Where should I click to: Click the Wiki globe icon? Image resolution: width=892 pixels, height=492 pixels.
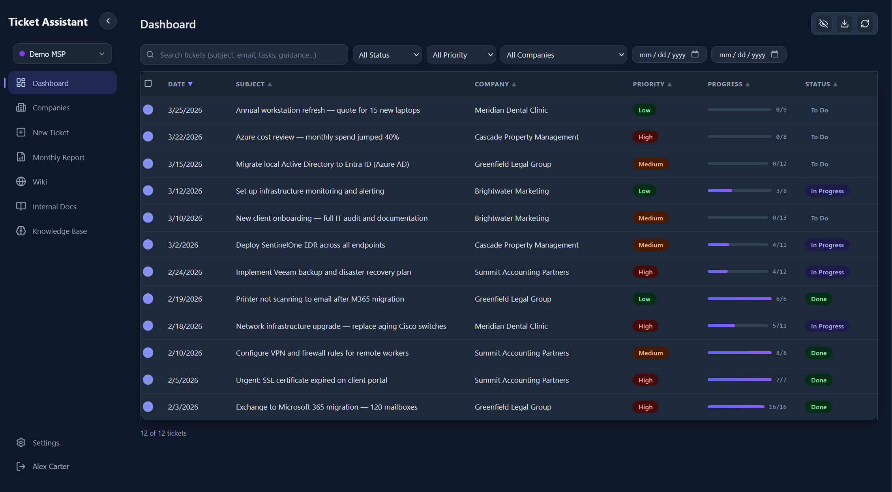(x=21, y=182)
